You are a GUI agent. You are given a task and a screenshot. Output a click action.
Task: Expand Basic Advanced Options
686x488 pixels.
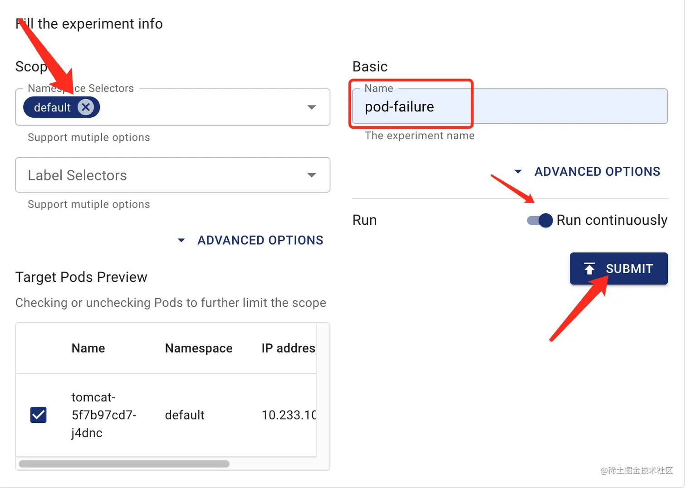coord(597,172)
